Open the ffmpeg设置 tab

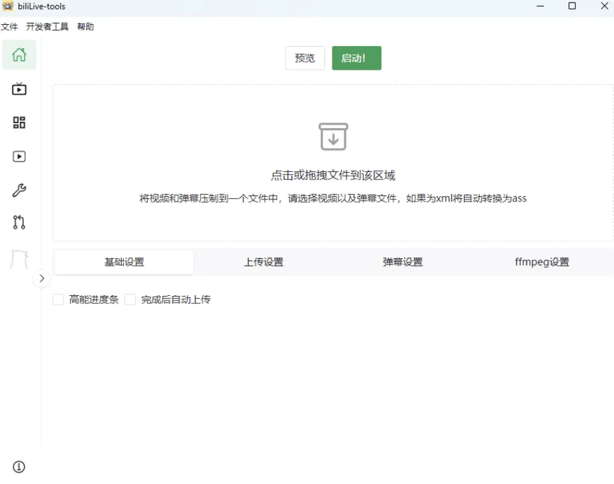pyautogui.click(x=542, y=262)
